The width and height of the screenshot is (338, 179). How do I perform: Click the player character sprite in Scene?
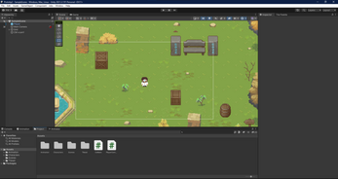click(144, 81)
